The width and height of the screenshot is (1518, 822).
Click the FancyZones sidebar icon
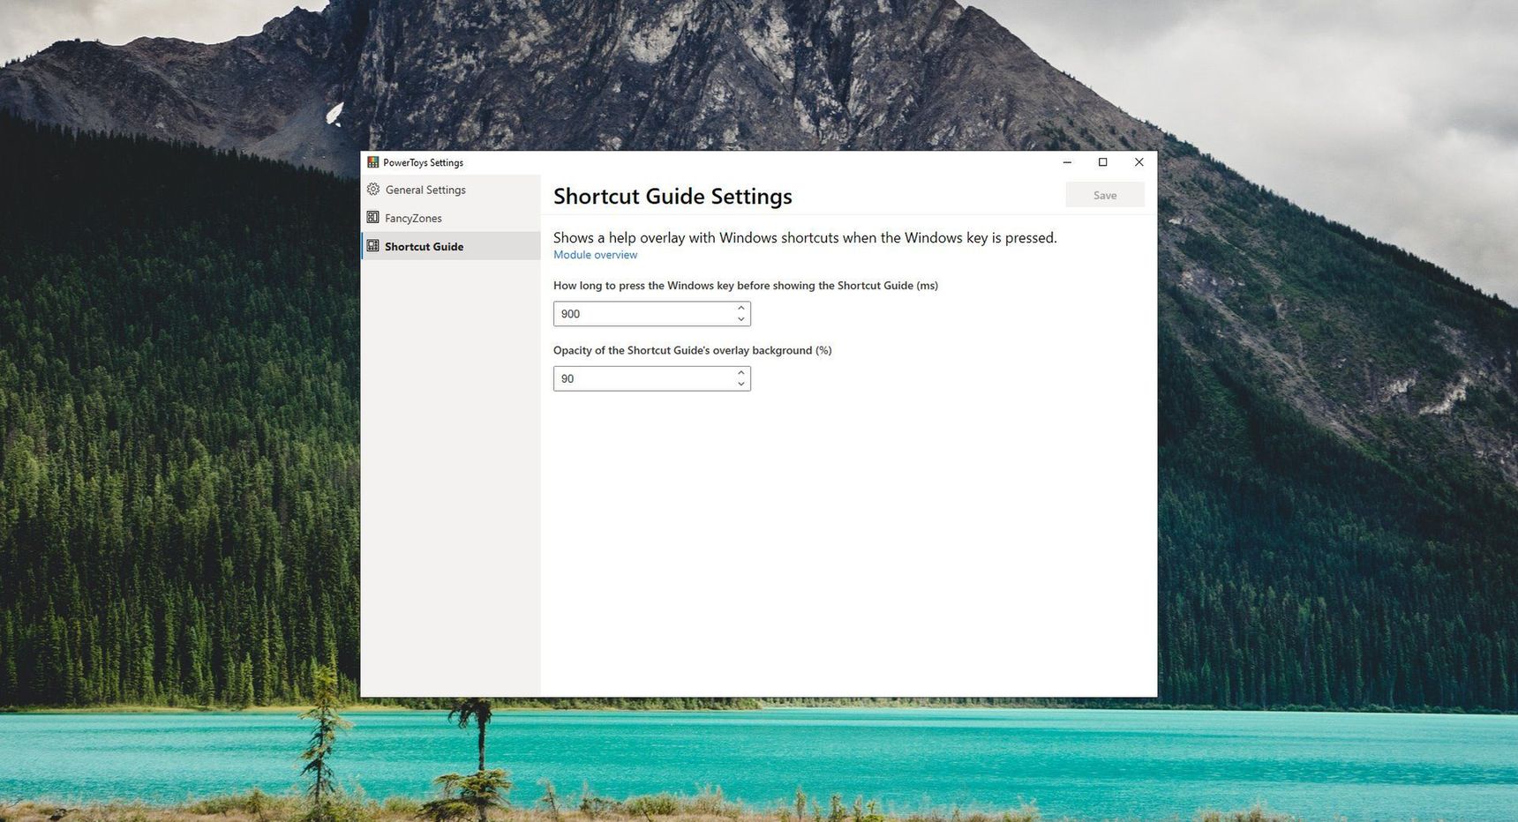(x=373, y=218)
